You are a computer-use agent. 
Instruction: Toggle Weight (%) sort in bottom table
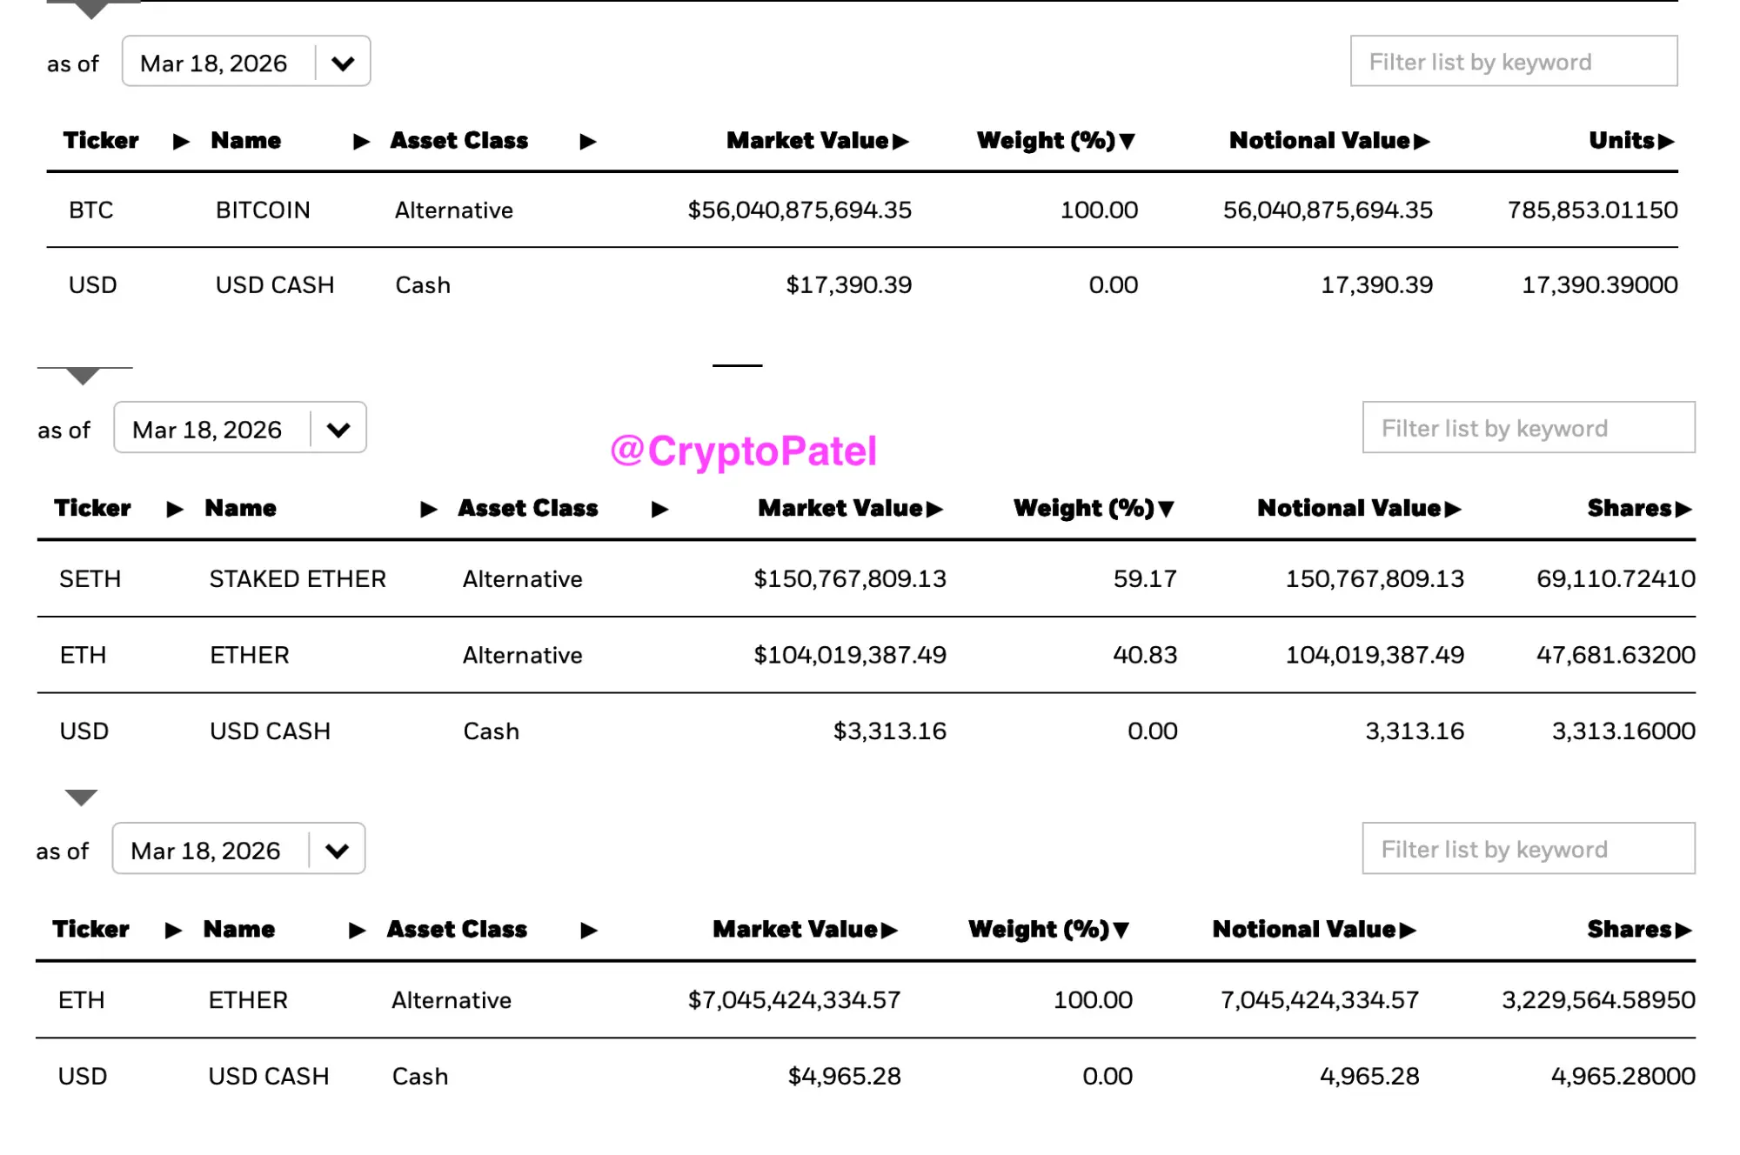(1121, 931)
